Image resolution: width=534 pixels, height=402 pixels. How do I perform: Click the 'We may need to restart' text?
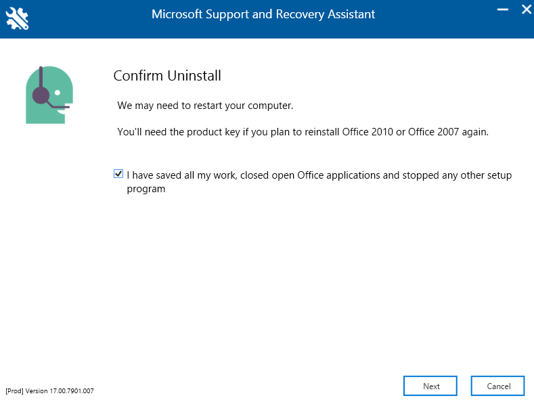[x=205, y=106]
